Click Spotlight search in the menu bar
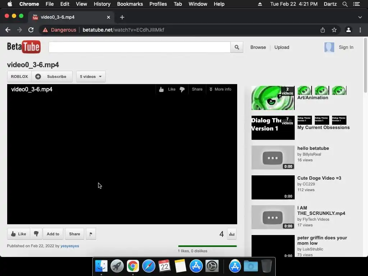 [345, 4]
